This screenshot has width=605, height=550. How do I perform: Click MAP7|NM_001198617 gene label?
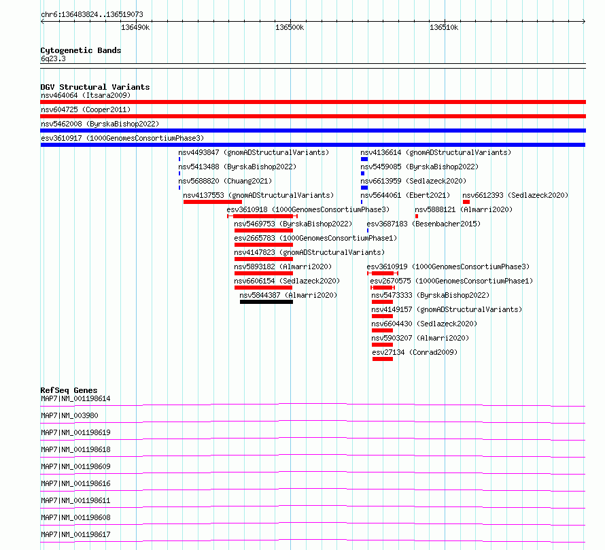(x=75, y=534)
